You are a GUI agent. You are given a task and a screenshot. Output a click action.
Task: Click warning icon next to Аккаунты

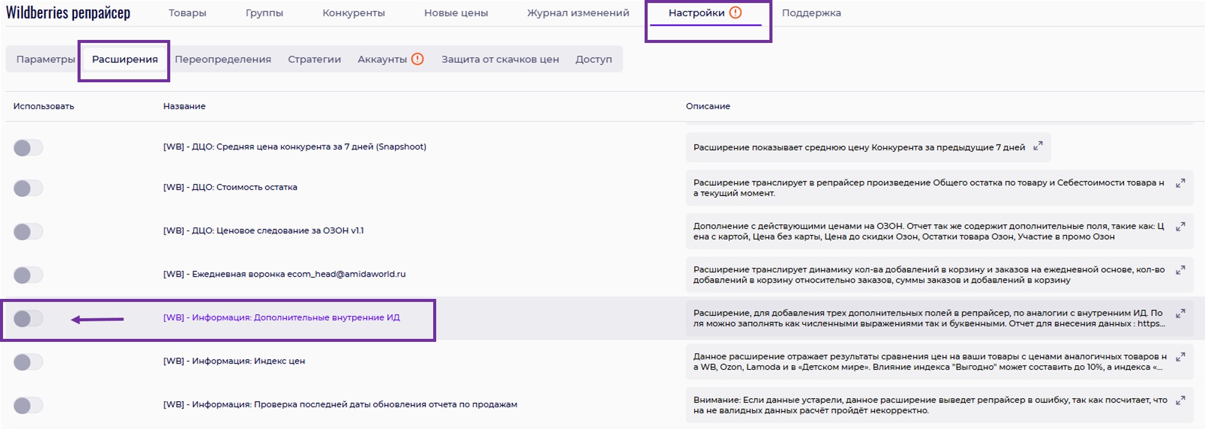pyautogui.click(x=417, y=59)
